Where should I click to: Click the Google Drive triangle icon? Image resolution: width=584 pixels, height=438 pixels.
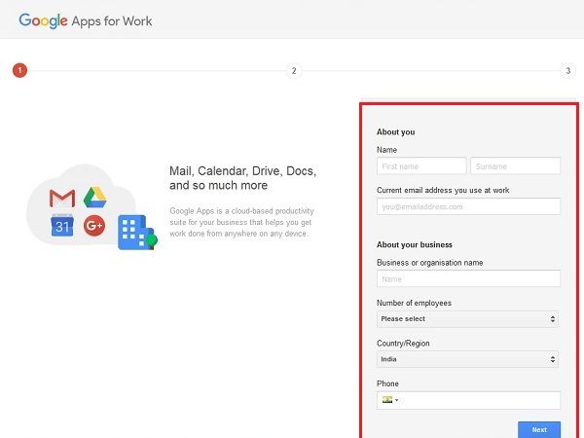tap(93, 198)
